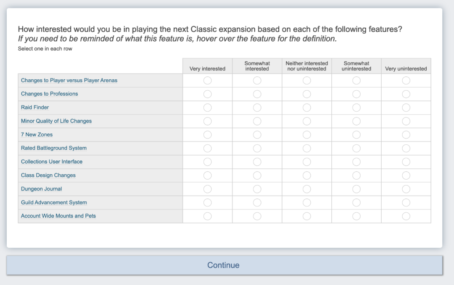Click the 7 New Zones feature label

(37, 135)
